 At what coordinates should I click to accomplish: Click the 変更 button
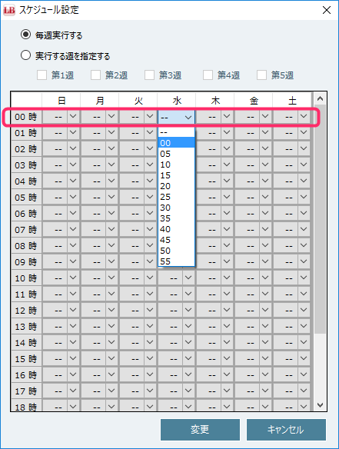[200, 430]
